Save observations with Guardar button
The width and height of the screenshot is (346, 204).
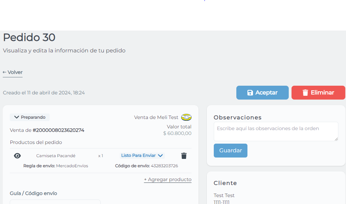[230, 151]
